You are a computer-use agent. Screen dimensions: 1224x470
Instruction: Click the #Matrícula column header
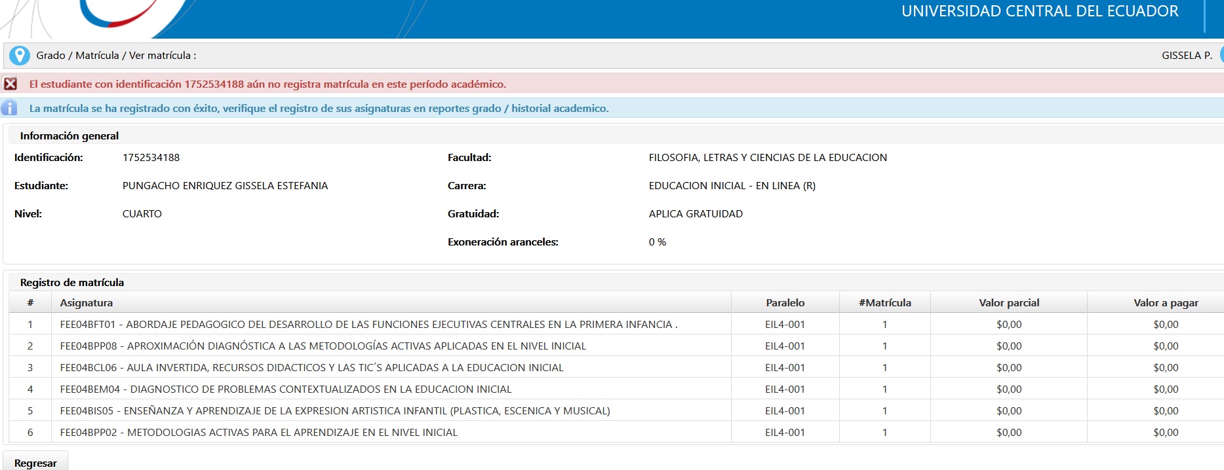coord(884,302)
